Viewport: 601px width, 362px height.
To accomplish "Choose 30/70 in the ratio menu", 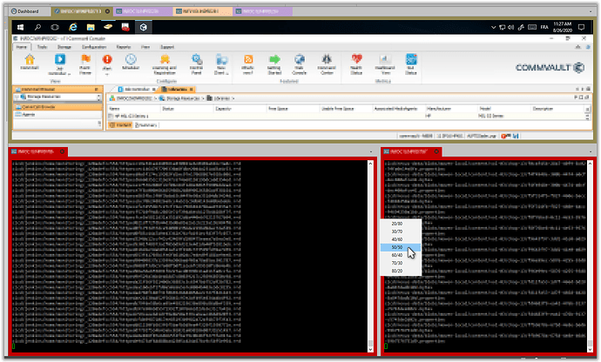I will tap(397, 231).
